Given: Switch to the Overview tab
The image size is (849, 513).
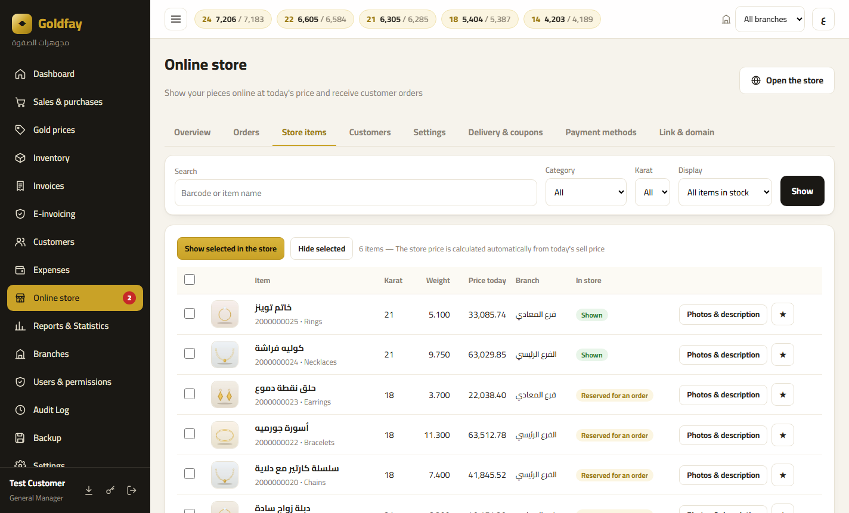Looking at the screenshot, I should 192,132.
